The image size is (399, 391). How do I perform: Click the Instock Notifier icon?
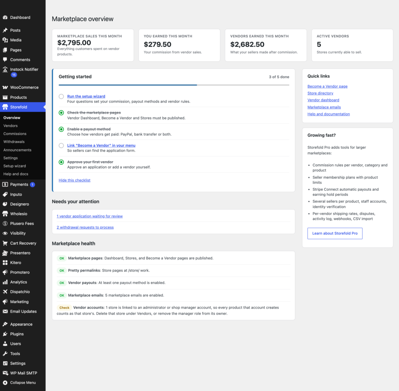click(x=5, y=69)
